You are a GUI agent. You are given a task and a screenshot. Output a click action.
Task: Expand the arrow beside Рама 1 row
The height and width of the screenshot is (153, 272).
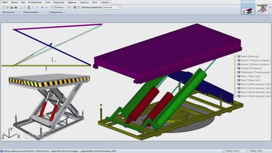[236, 76]
